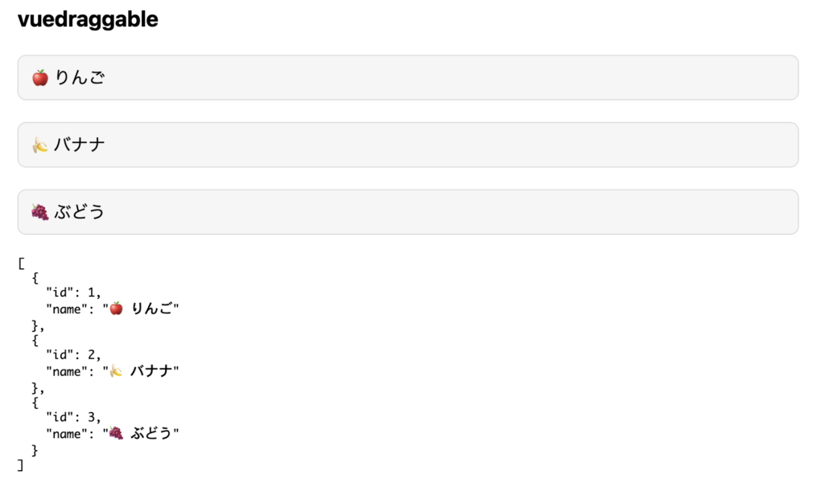The height and width of the screenshot is (487, 824).
Task: Click the ぶどう text label in the list
Action: [80, 212]
